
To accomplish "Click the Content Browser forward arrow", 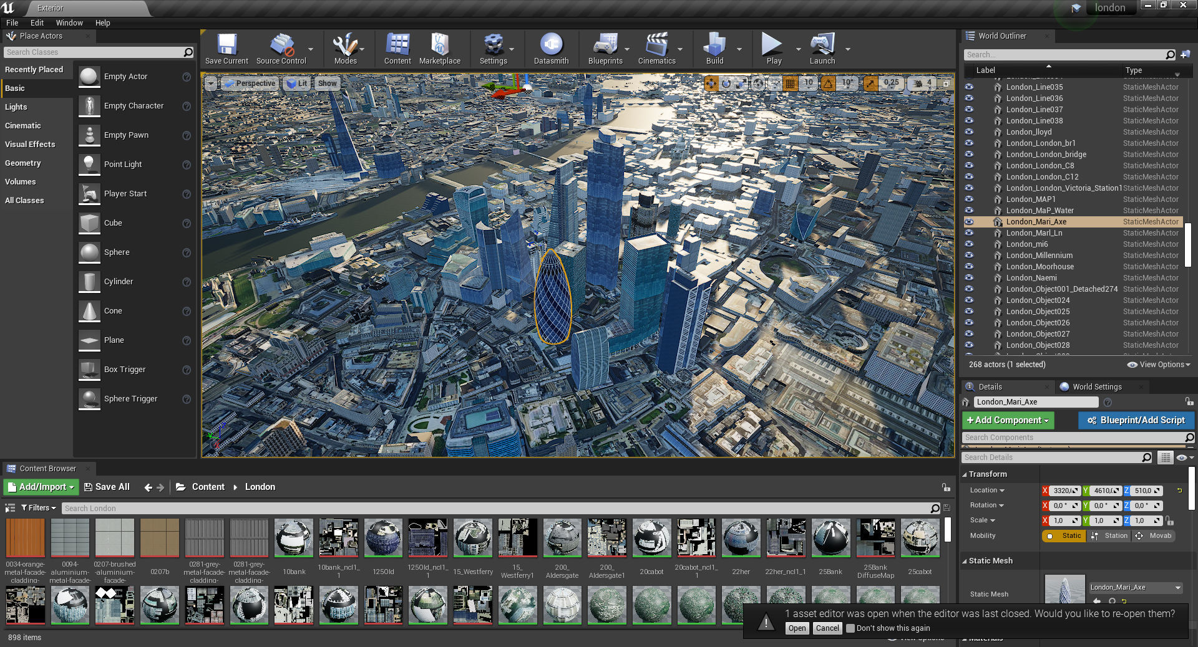I will coord(160,487).
